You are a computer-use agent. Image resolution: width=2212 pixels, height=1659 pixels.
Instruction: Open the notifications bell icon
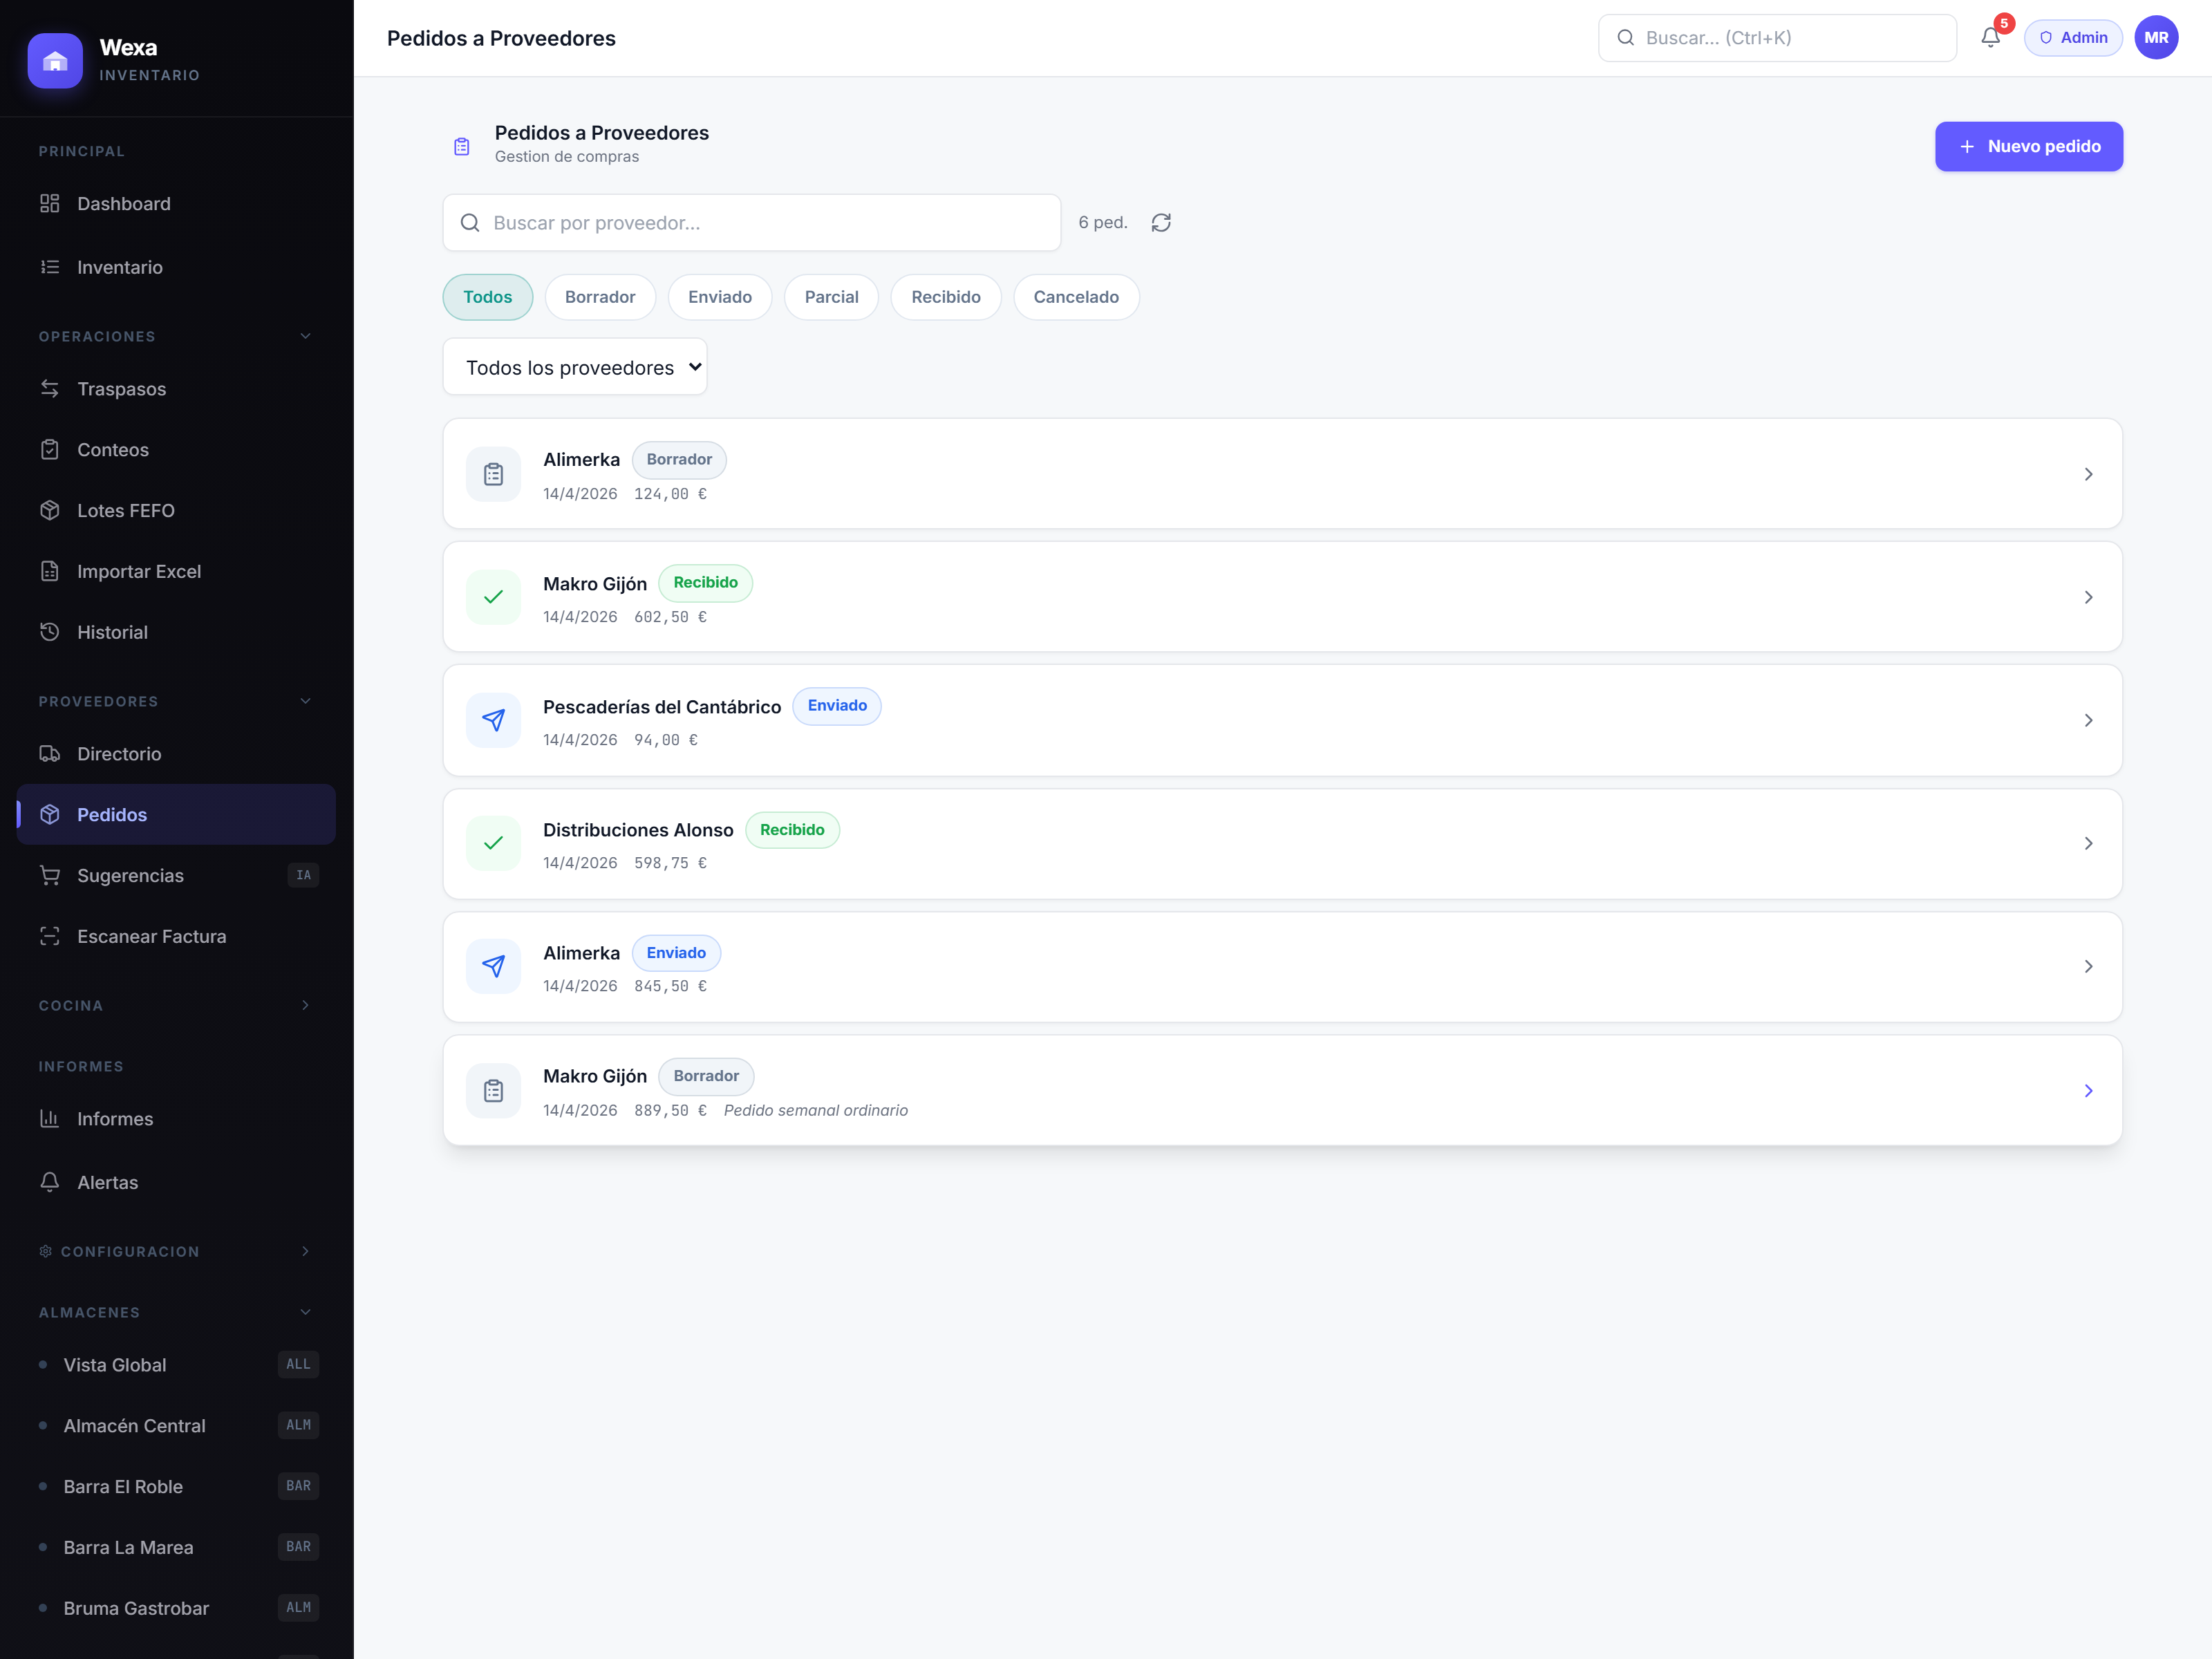click(1990, 38)
